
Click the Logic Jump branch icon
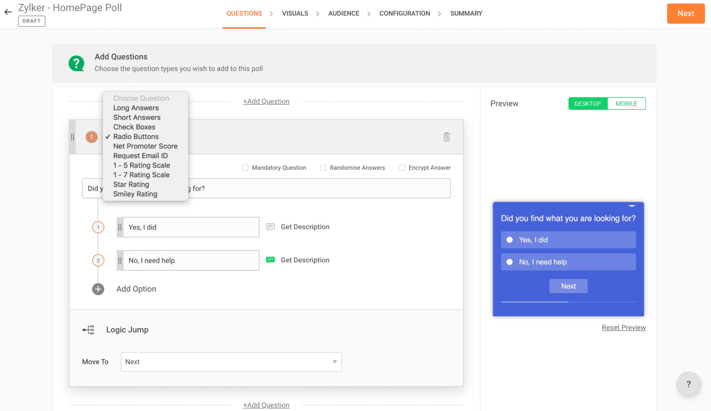pos(88,330)
